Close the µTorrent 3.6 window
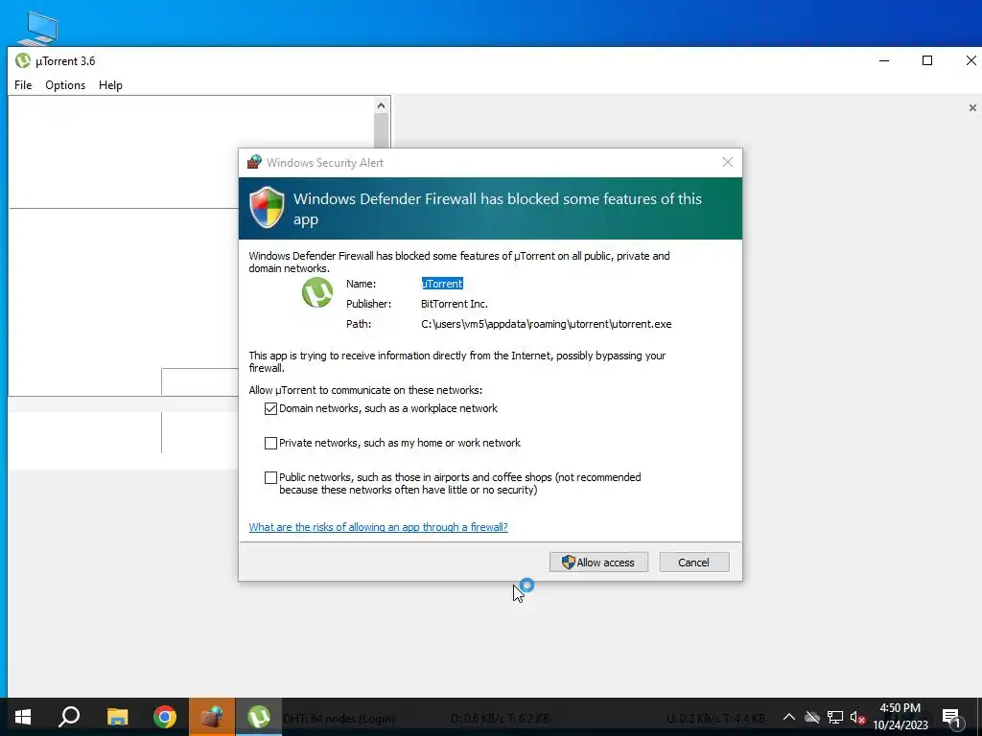The image size is (982, 736). (970, 60)
